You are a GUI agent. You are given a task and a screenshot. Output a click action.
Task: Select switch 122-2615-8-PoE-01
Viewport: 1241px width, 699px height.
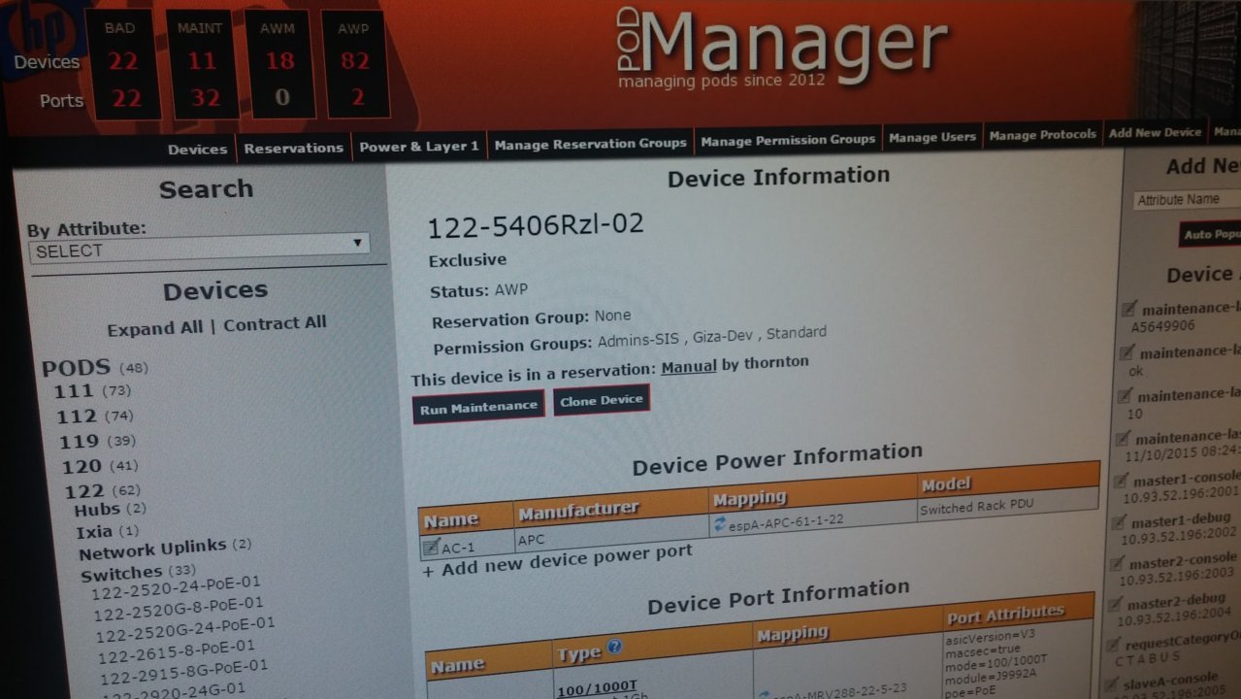point(177,652)
